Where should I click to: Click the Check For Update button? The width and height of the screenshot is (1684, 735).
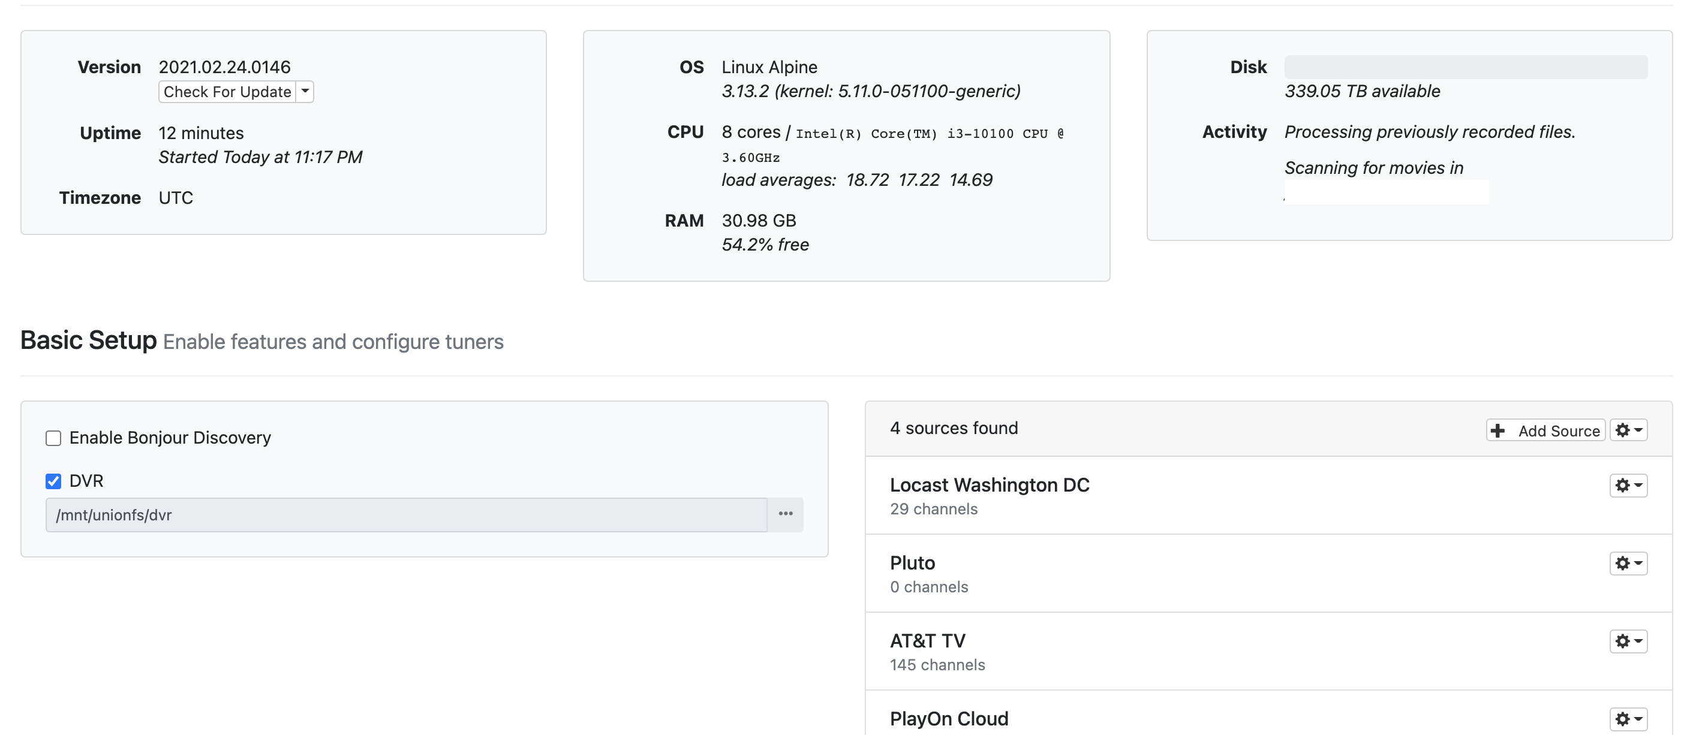[x=227, y=92]
